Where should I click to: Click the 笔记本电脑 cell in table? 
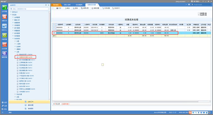tap(111, 33)
